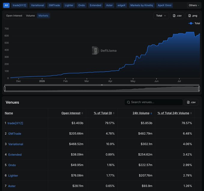Click % of Total OI sort arrows
This screenshot has width=204, height=191.
click(x=114, y=113)
